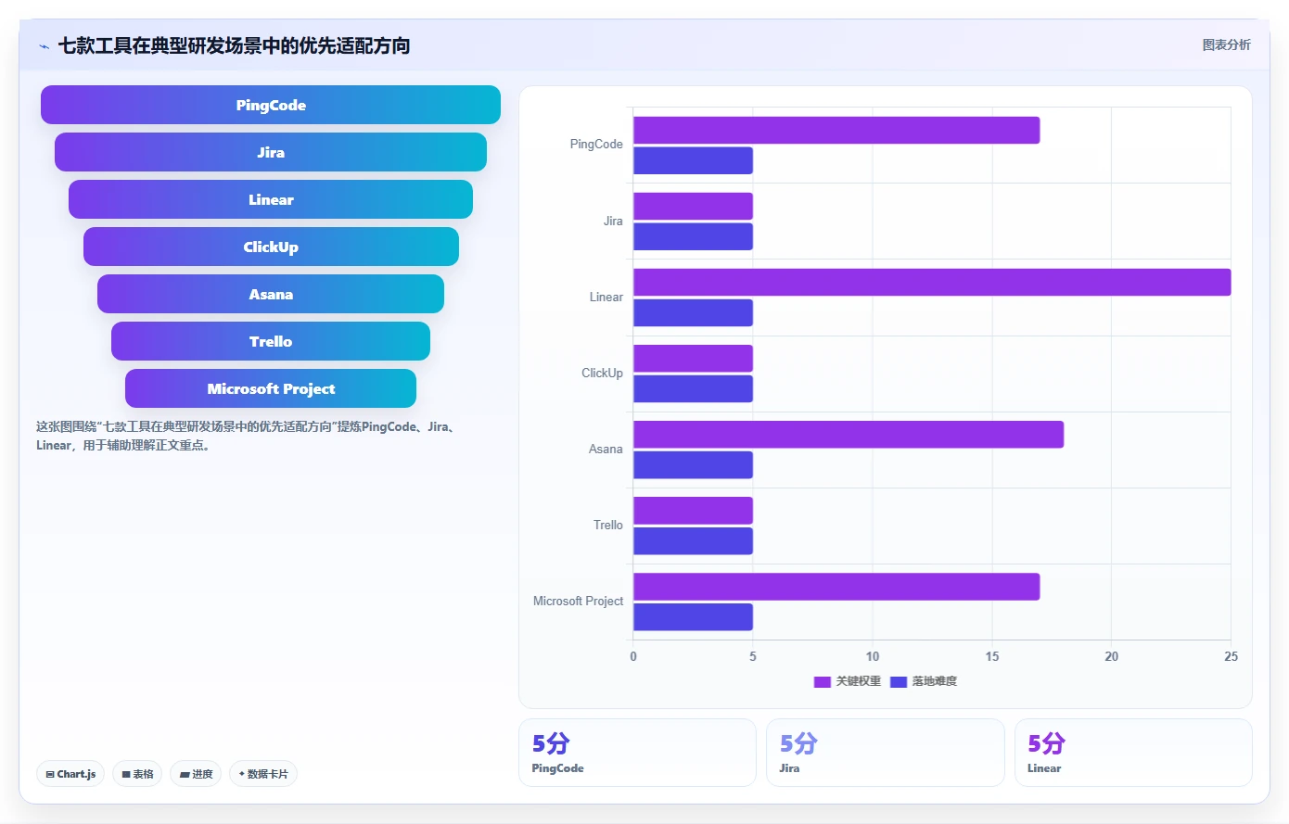1289x824 pixels.
Task: Click the 进度 tag chip
Action: pyautogui.click(x=196, y=774)
